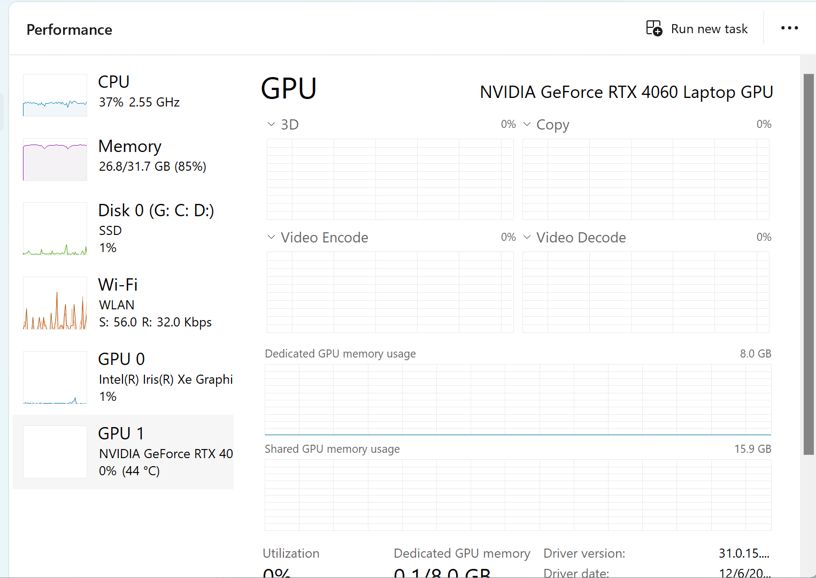The width and height of the screenshot is (816, 578).
Task: Open the Disk 0 performance thumbnail
Action: tap(55, 229)
